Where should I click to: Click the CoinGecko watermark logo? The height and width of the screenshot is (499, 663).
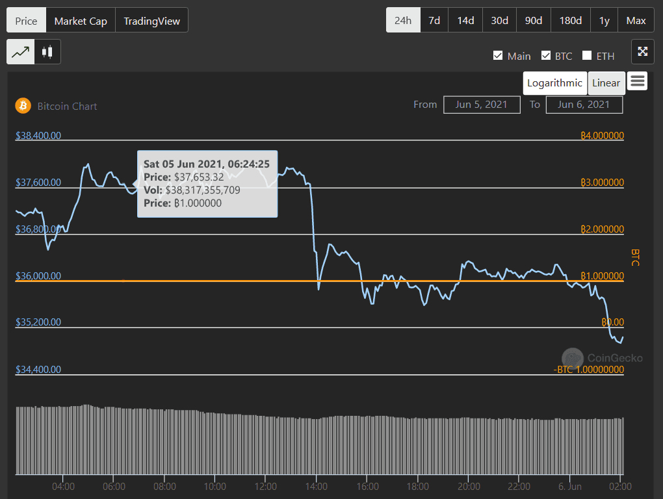tap(573, 358)
